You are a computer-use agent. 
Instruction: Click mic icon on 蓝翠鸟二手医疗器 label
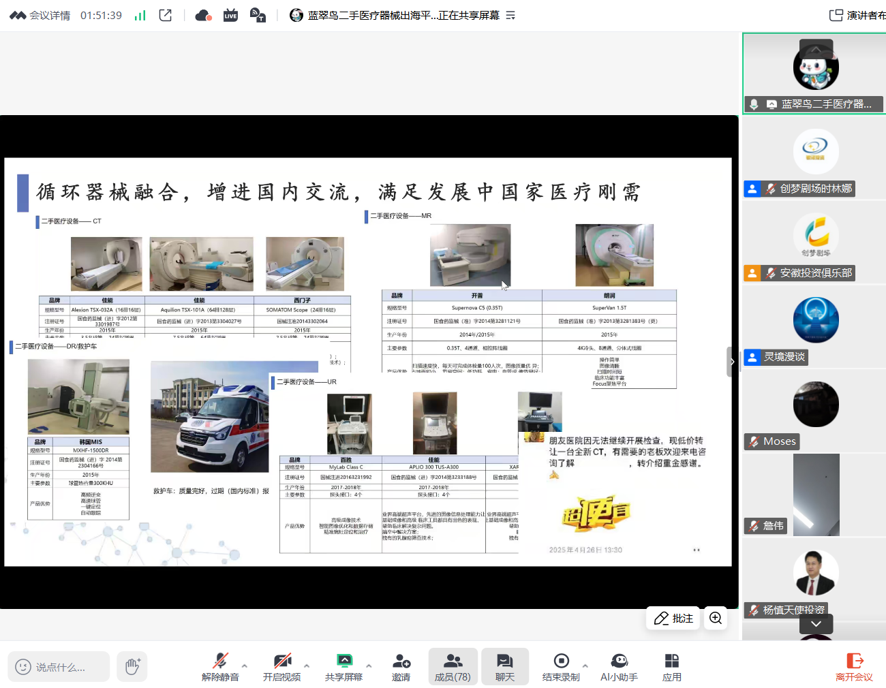pos(754,104)
